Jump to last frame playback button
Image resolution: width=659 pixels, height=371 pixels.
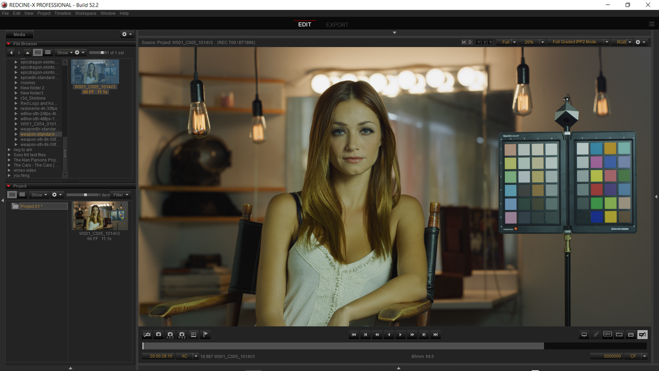[x=436, y=335]
